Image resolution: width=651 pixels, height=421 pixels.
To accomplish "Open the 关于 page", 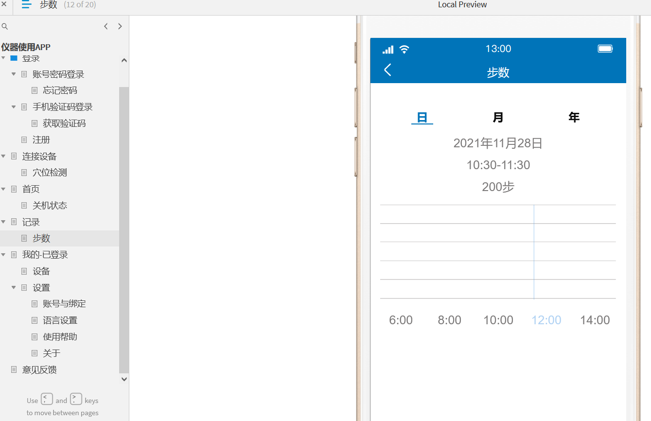I will coord(52,353).
